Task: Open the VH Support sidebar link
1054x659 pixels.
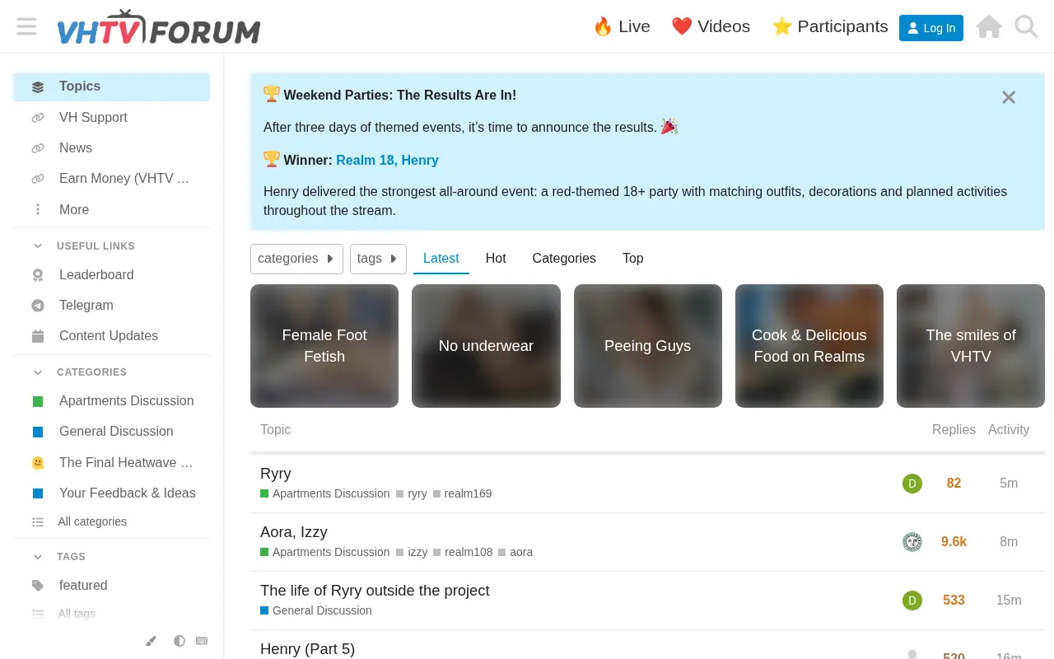Action: (112, 117)
